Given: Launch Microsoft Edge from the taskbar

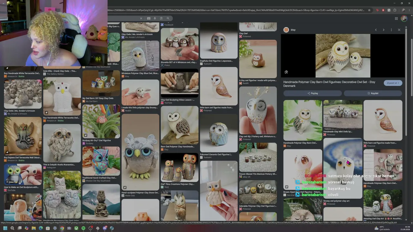Looking at the screenshot, I should (x=41, y=228).
